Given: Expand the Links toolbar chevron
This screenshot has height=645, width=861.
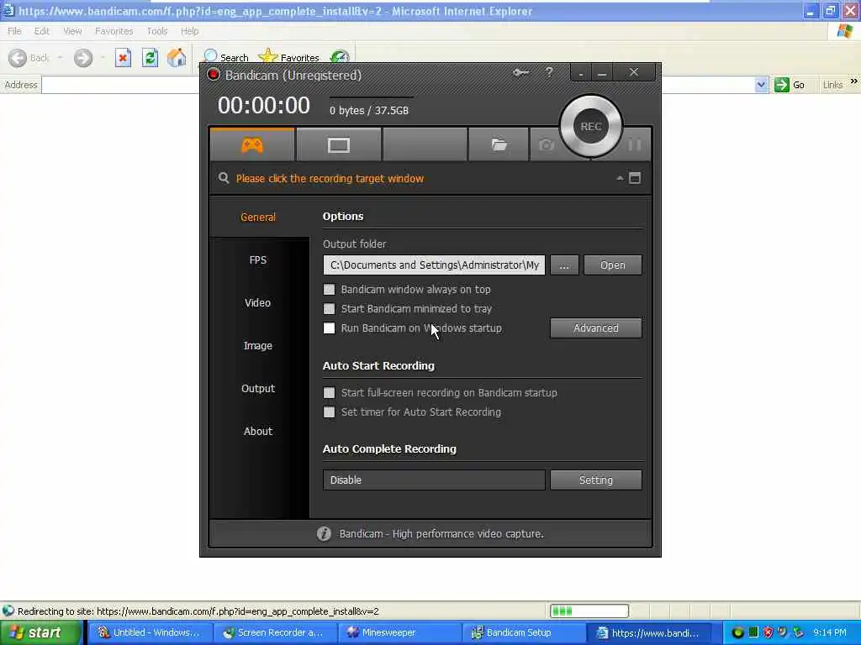Looking at the screenshot, I should pyautogui.click(x=854, y=81).
